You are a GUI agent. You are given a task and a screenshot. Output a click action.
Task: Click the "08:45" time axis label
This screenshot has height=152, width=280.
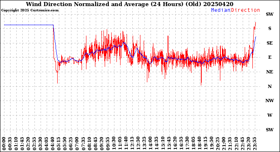coord(95,143)
